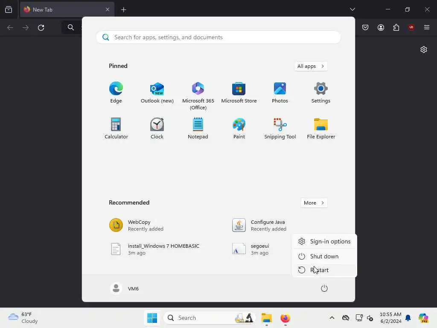Open Firefox Extensions puzzle icon
Viewport: 437px width, 328px height.
(x=396, y=27)
